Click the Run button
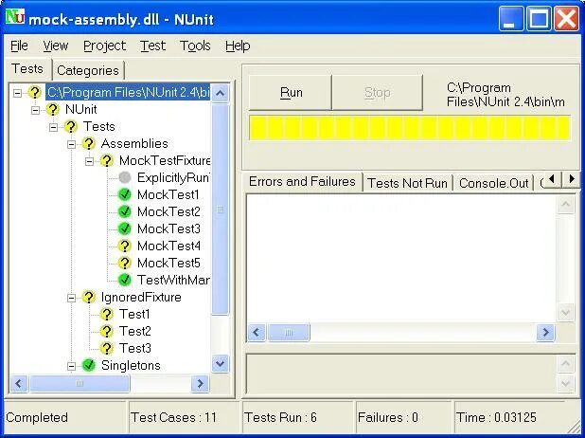The width and height of the screenshot is (585, 438). 291,92
